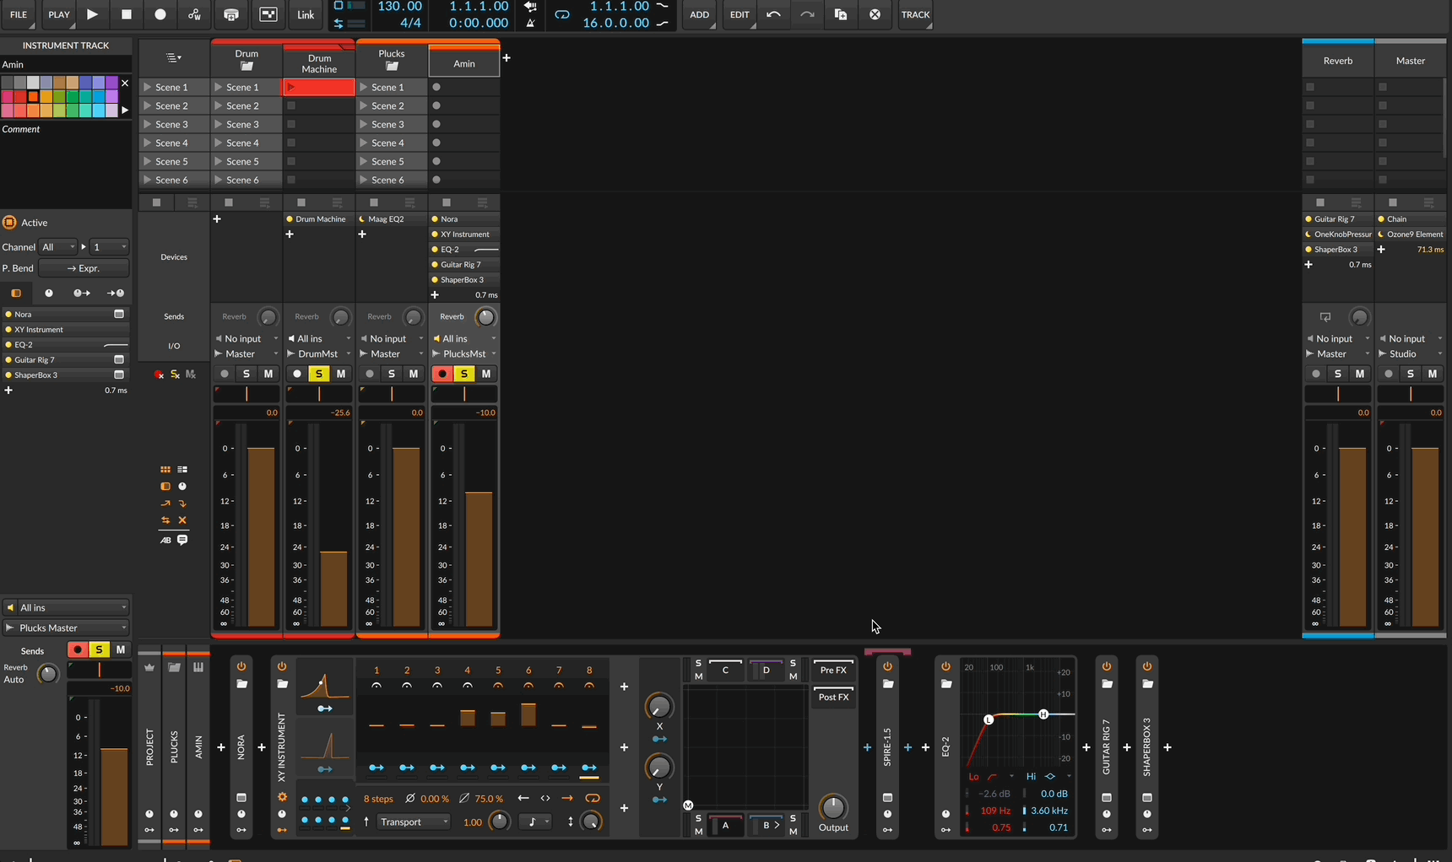The height and width of the screenshot is (862, 1452).
Task: Open the ADD menu
Action: (x=700, y=14)
